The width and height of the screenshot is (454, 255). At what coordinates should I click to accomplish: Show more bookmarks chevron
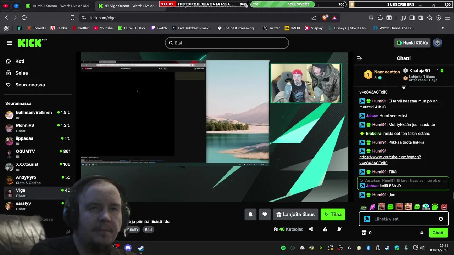443,28
